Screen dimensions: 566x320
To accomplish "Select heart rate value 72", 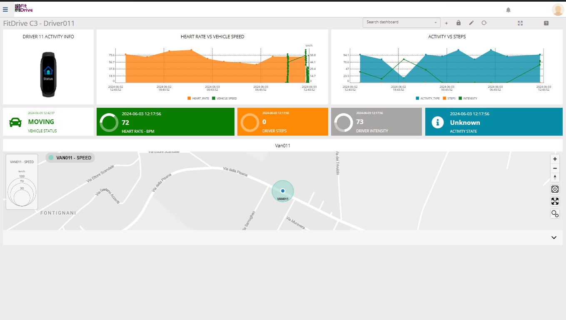I will [125, 123].
